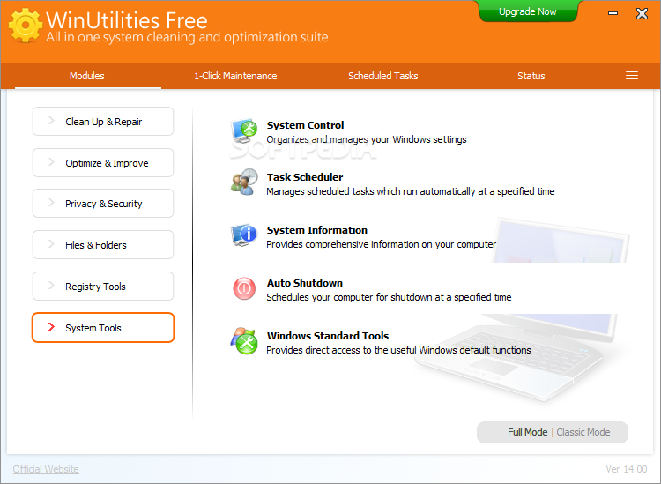Launch Task Scheduler via its clock icon
This screenshot has height=484, width=661.
tap(244, 182)
